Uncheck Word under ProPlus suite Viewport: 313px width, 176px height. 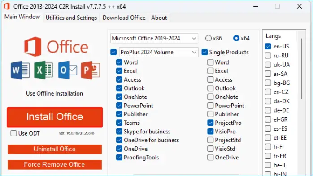(x=119, y=62)
